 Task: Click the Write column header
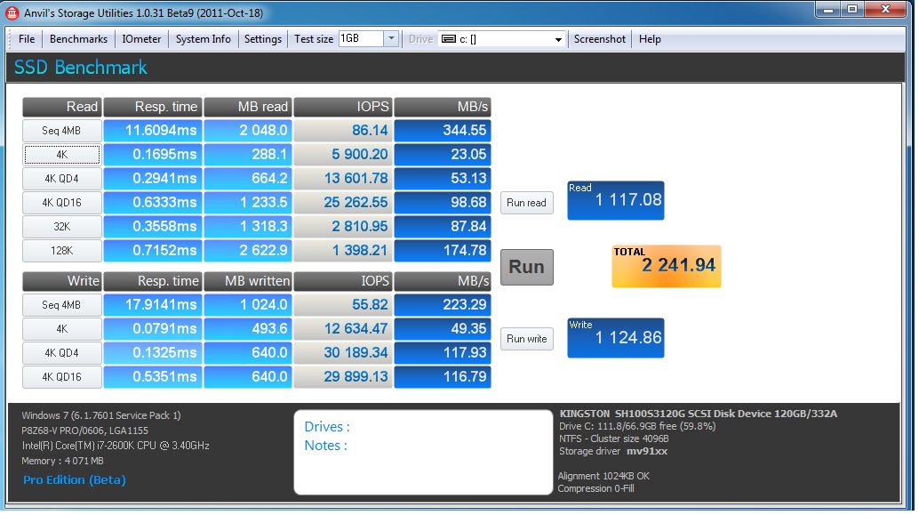[x=62, y=282]
